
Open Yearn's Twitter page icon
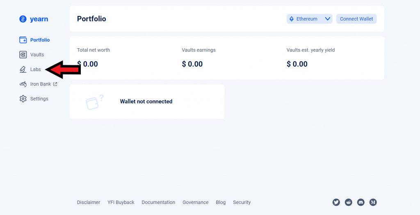[x=336, y=202]
